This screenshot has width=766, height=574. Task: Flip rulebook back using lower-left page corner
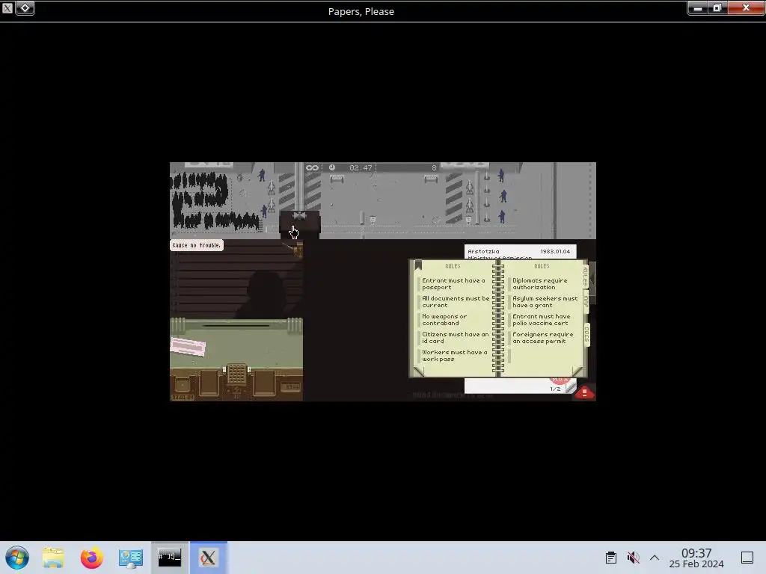click(418, 371)
